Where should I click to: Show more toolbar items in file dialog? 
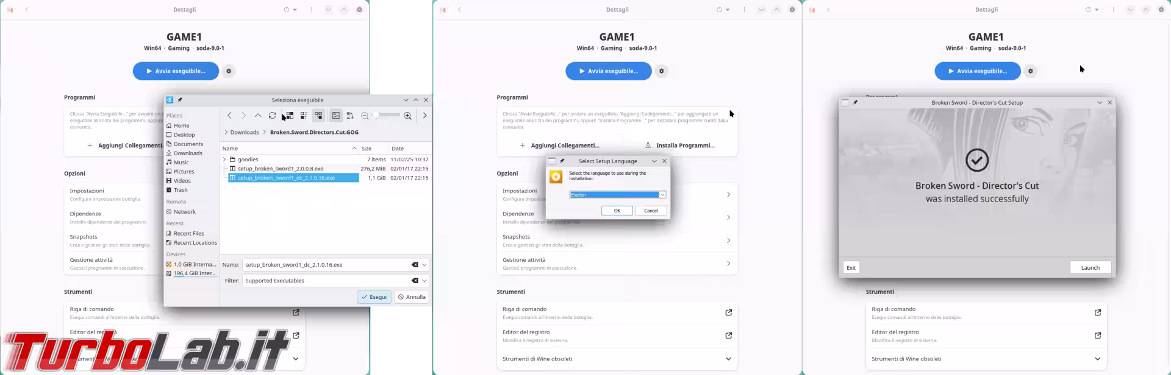click(x=425, y=116)
